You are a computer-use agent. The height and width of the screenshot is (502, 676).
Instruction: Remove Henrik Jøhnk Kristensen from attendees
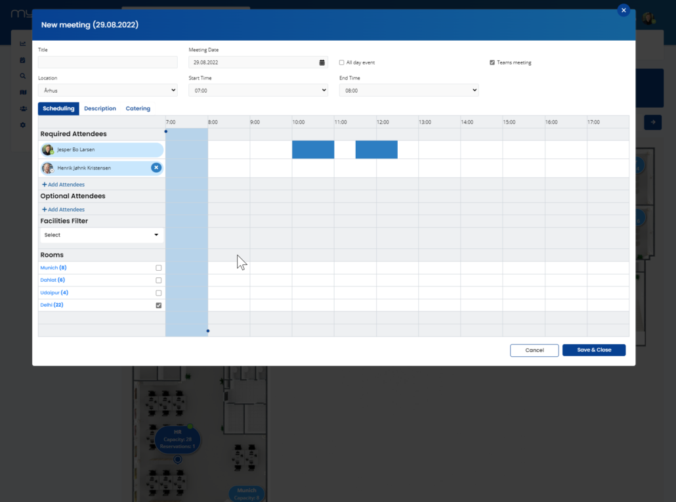[156, 168]
